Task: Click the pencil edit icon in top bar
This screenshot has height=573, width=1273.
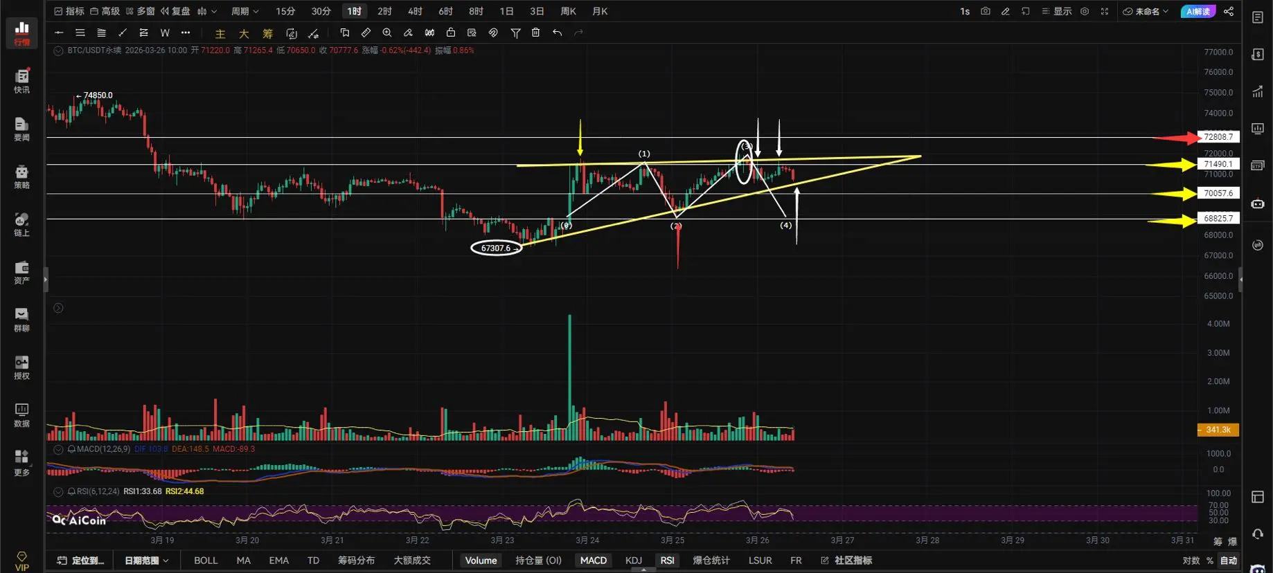Action: pyautogui.click(x=1006, y=11)
